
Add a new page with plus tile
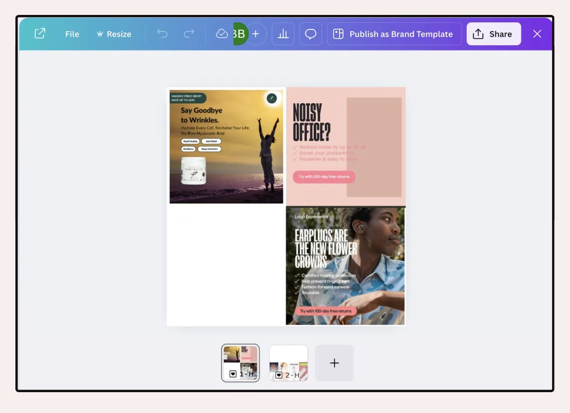(335, 363)
